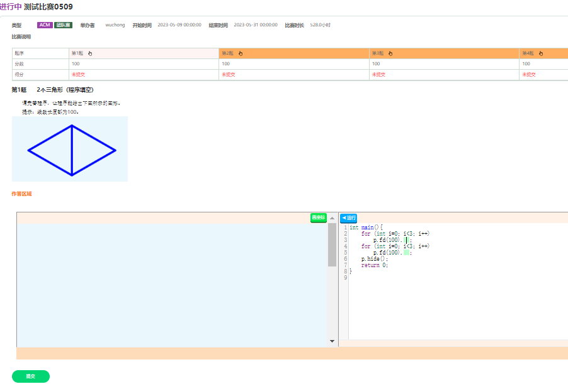Click the 未提交 status under 第3题

click(x=378, y=75)
